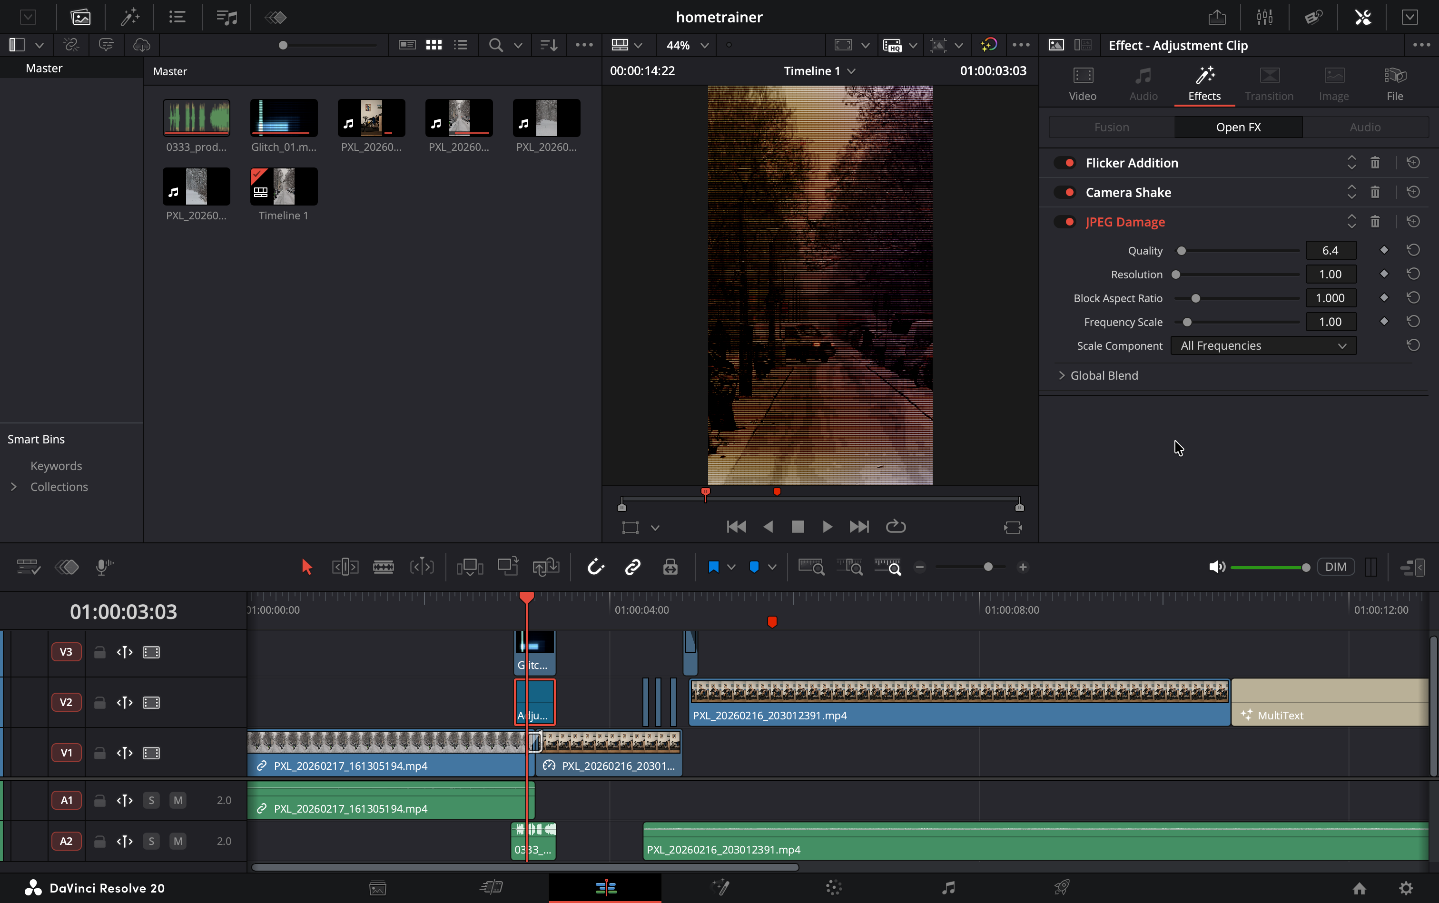Open Keywords under Smart Bins
The height and width of the screenshot is (903, 1439).
point(56,465)
